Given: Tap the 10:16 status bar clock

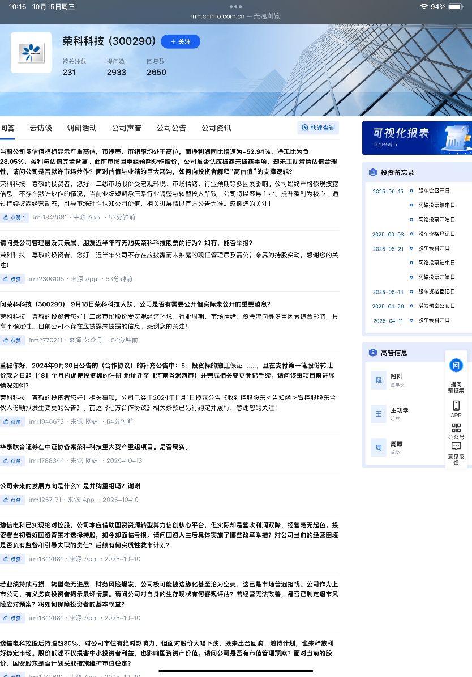Looking at the screenshot, I should [18, 7].
